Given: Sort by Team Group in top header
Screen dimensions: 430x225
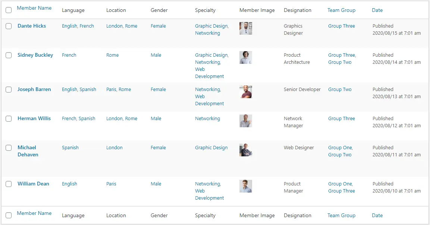Looking at the screenshot, I should pyautogui.click(x=341, y=10).
